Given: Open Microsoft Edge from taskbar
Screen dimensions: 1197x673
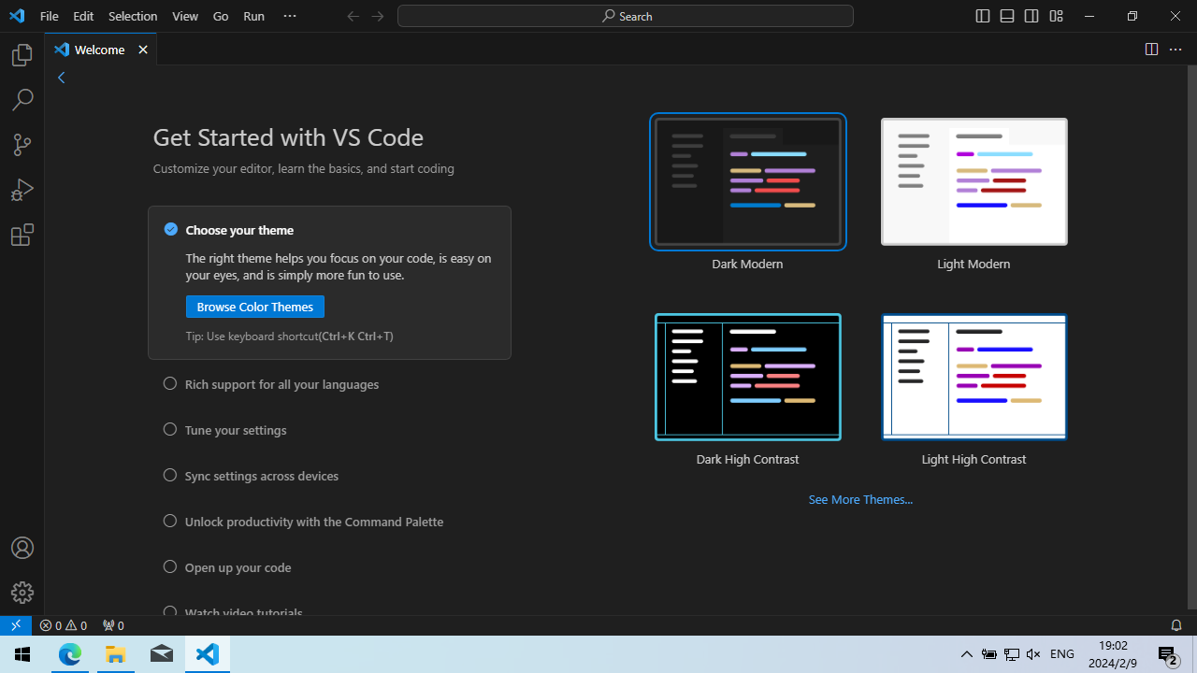Looking at the screenshot, I should point(70,654).
